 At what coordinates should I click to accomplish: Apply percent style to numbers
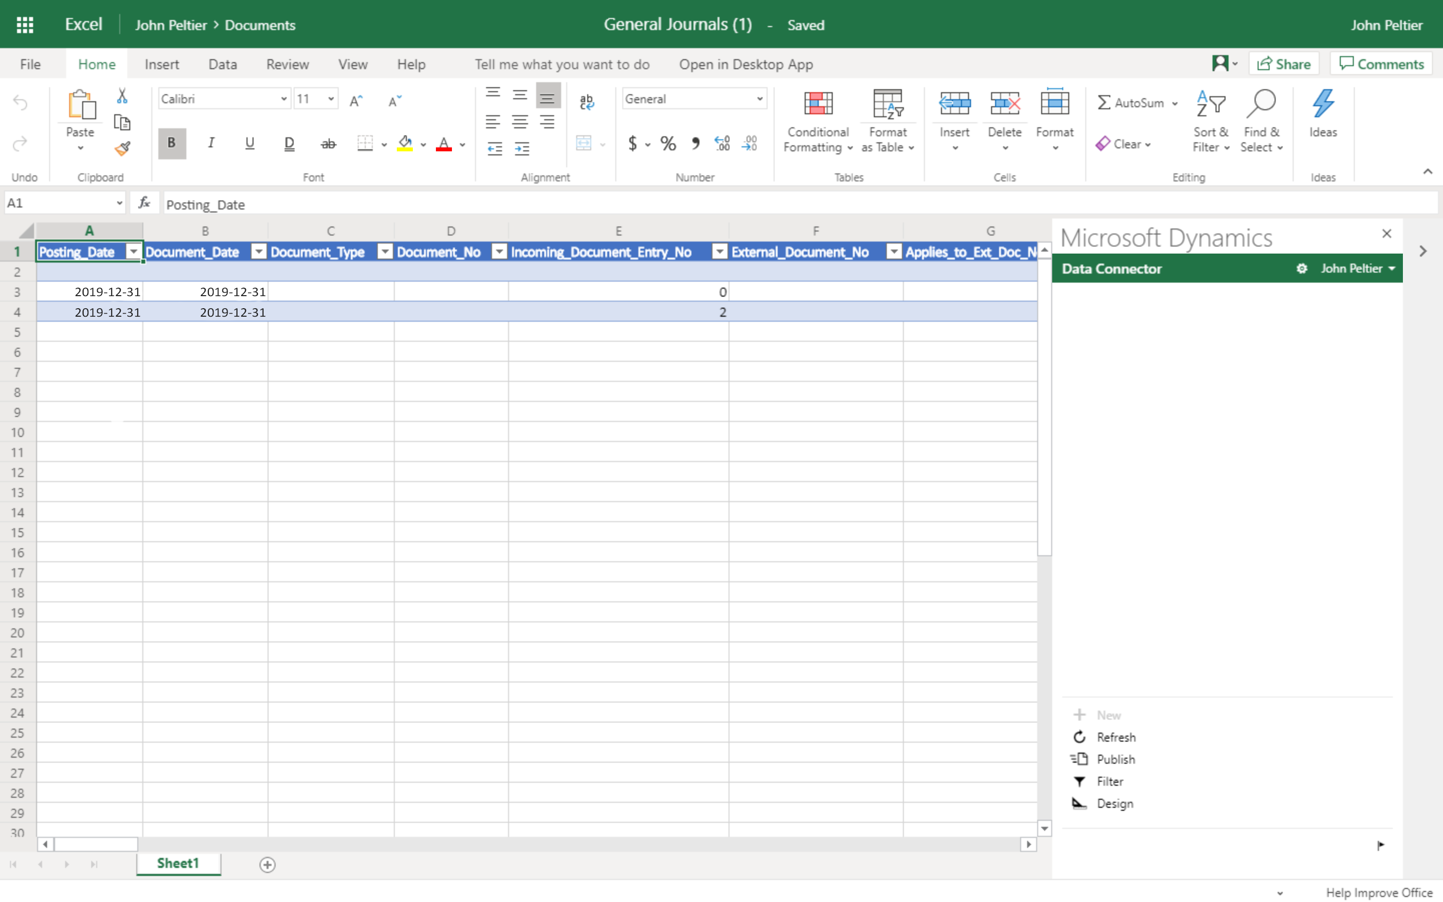tap(667, 143)
